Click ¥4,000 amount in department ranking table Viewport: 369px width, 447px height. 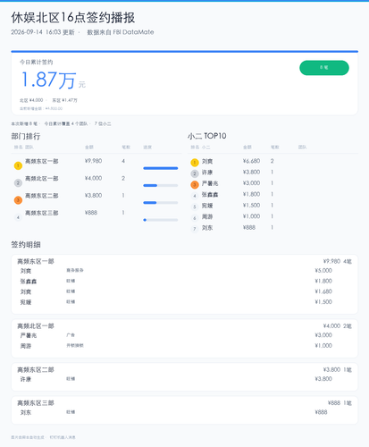(x=93, y=178)
